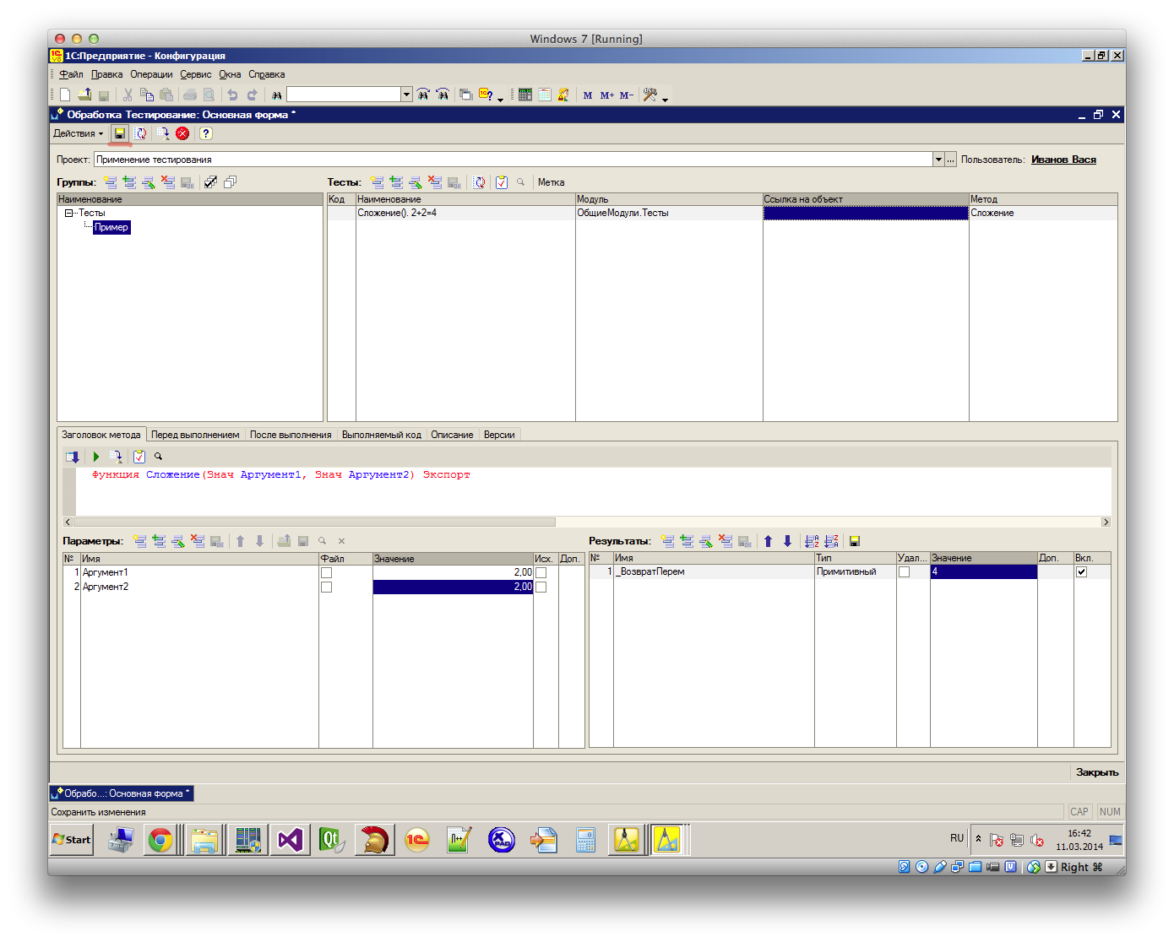Move the result down with the blue down arrow
The width and height of the screenshot is (1174, 942).
pyautogui.click(x=787, y=541)
